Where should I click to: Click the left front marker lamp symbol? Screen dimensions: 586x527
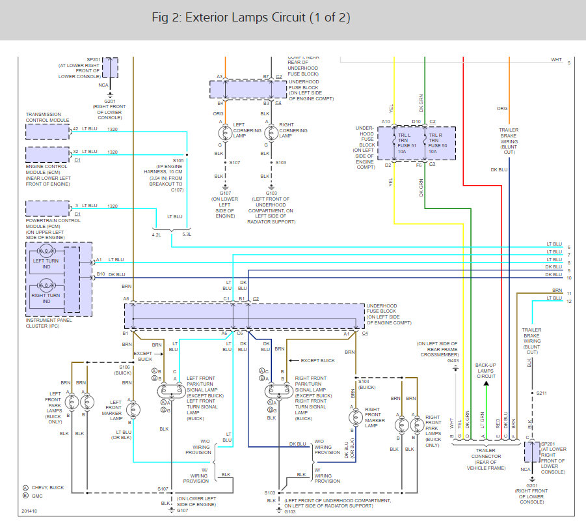tap(133, 410)
